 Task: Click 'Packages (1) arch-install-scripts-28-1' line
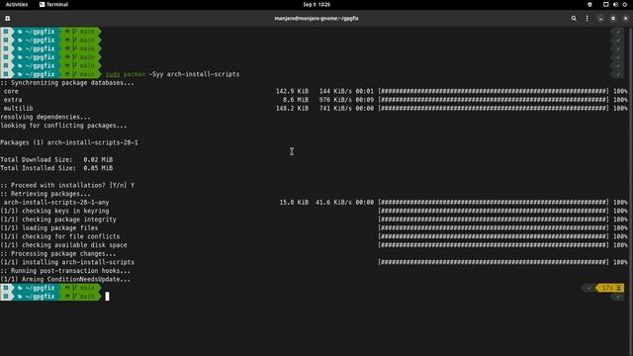click(x=69, y=142)
